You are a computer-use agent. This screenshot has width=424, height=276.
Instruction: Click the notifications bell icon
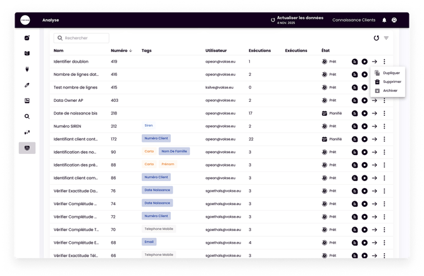click(x=384, y=20)
